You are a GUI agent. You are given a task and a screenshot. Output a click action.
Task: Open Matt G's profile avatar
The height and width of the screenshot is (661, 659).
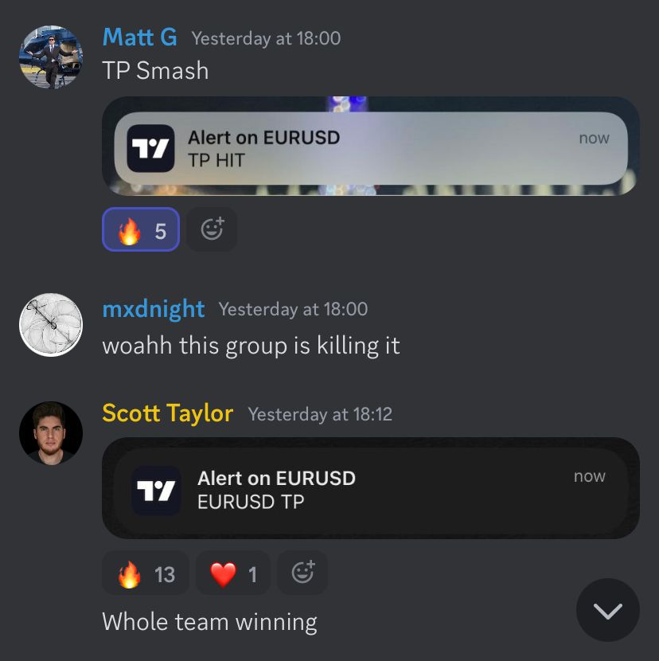51,57
